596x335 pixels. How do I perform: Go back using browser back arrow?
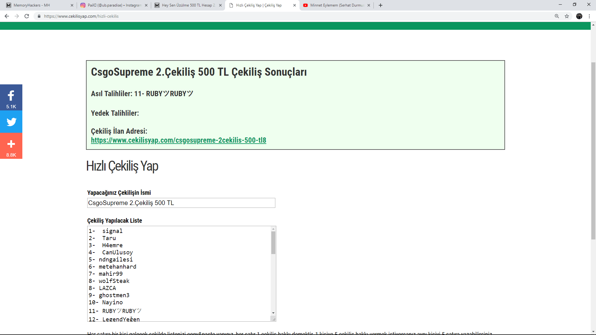pos(7,16)
